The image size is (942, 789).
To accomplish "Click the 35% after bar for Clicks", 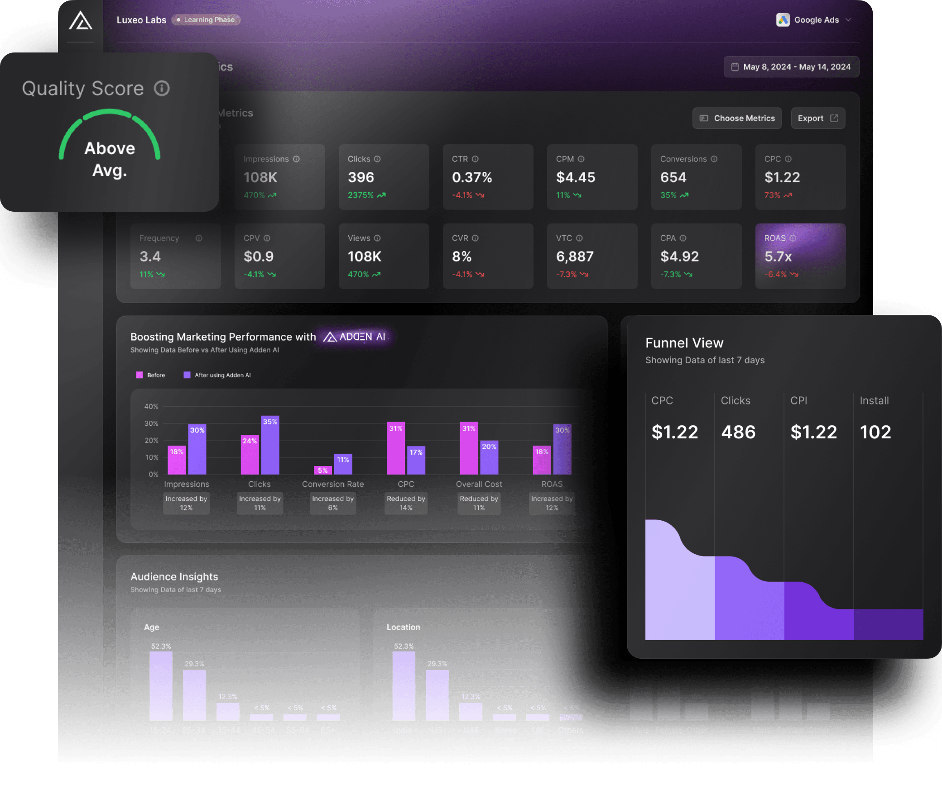I will [x=270, y=445].
